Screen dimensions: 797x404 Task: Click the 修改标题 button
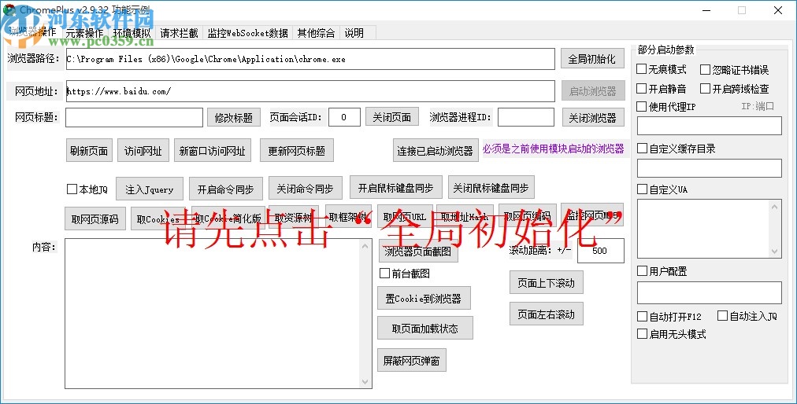(234, 118)
